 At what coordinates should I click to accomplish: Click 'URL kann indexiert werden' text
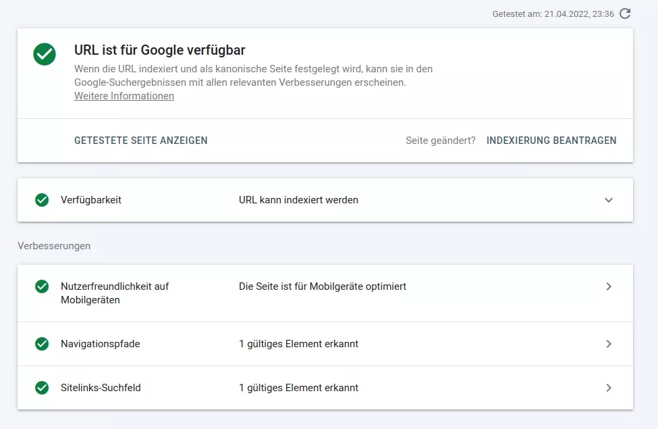(x=298, y=200)
